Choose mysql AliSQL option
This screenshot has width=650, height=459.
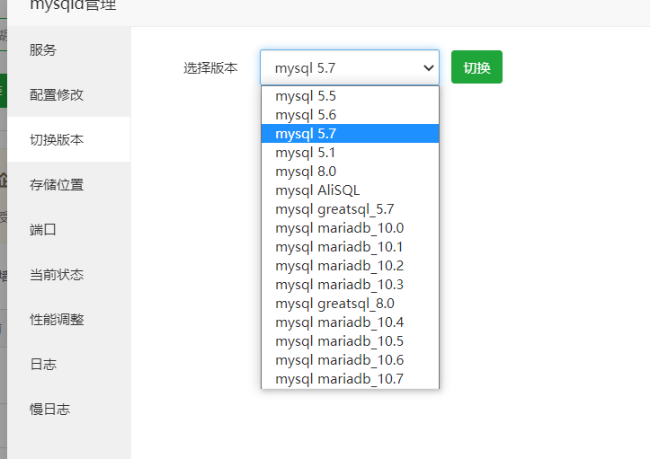pyautogui.click(x=350, y=190)
